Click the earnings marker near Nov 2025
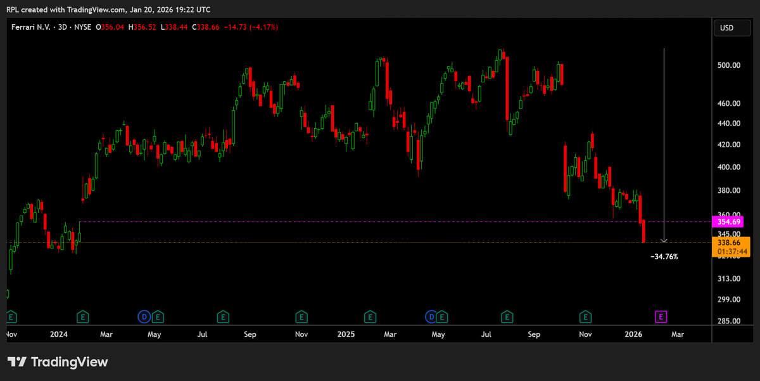 pyautogui.click(x=585, y=316)
